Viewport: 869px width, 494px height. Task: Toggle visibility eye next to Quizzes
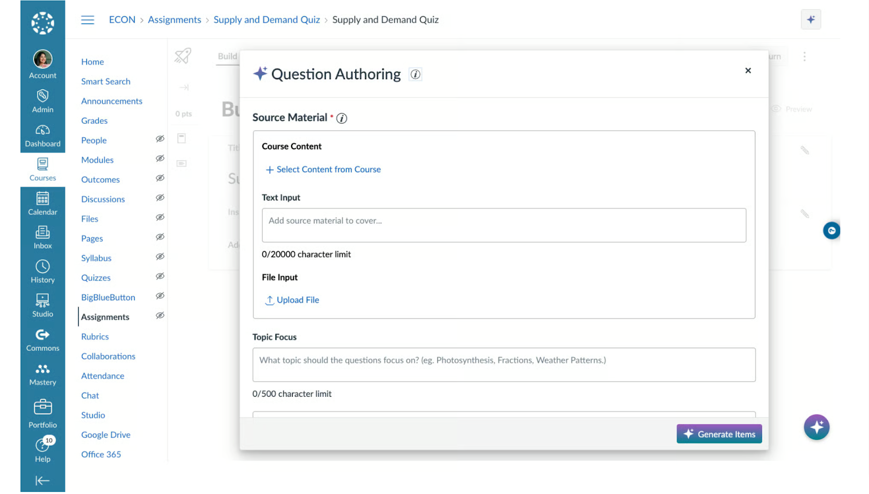(160, 276)
